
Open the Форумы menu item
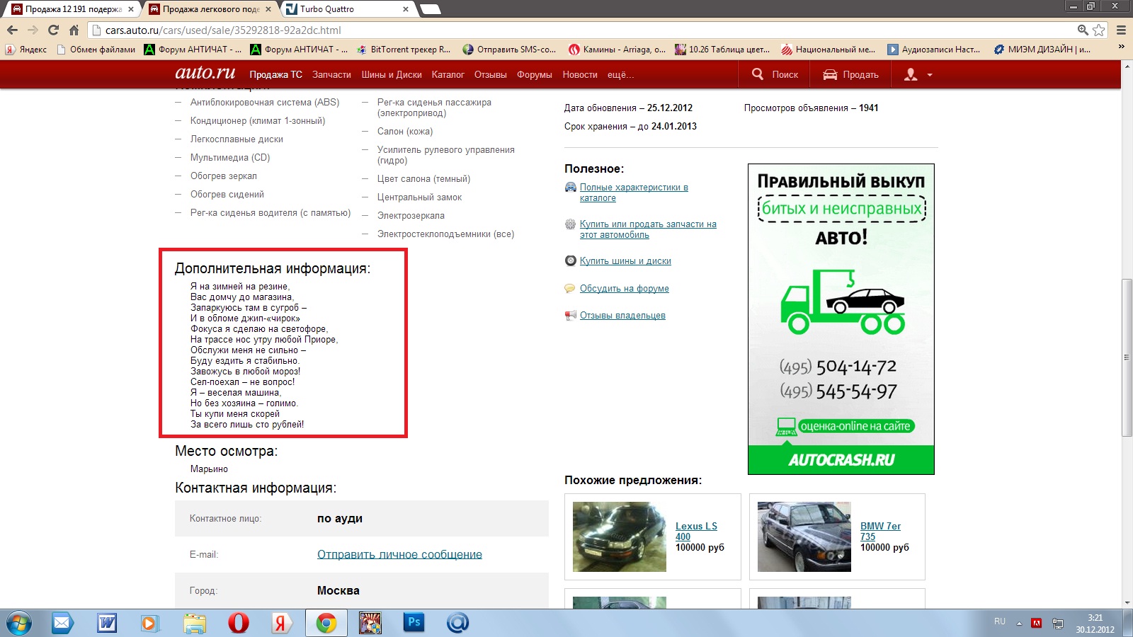(534, 74)
